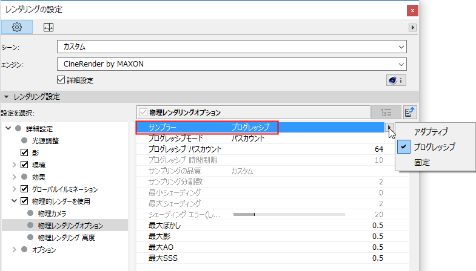
Task: Close the レンダリングの設定 dialog
Action: (x=412, y=11)
